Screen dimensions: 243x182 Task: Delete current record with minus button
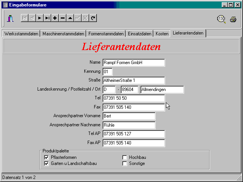[63, 18]
